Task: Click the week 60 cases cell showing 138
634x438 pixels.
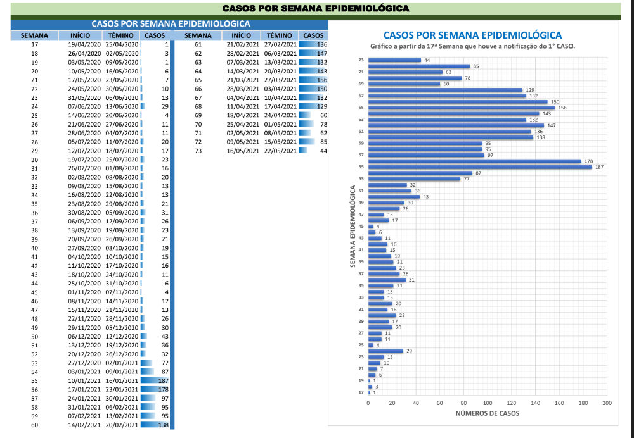Action: click(x=155, y=425)
